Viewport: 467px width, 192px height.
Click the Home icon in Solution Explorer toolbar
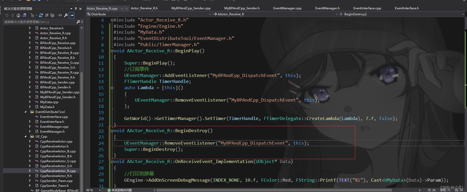point(18,15)
